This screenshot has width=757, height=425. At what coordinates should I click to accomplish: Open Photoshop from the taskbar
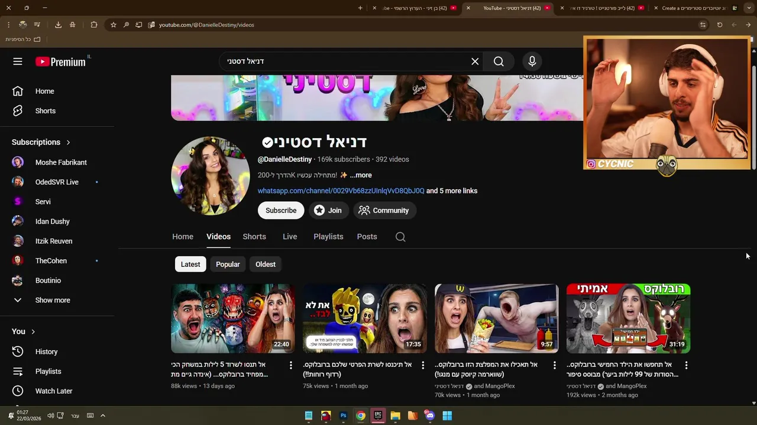coord(343,416)
